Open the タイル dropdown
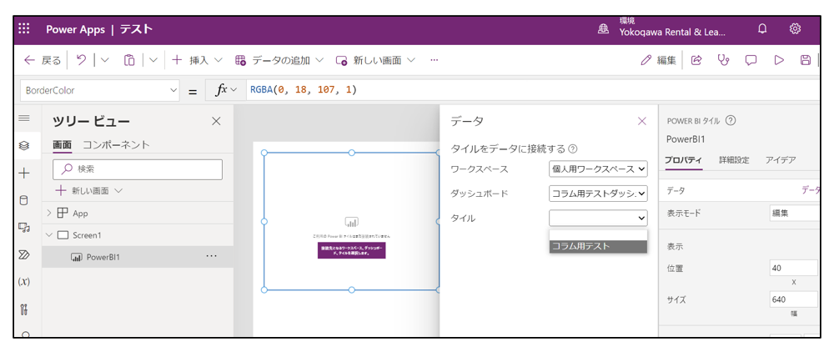Viewport: 834px width, 352px height. click(x=598, y=218)
